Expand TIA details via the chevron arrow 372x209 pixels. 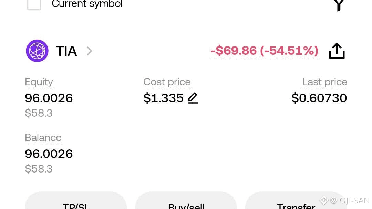click(90, 51)
